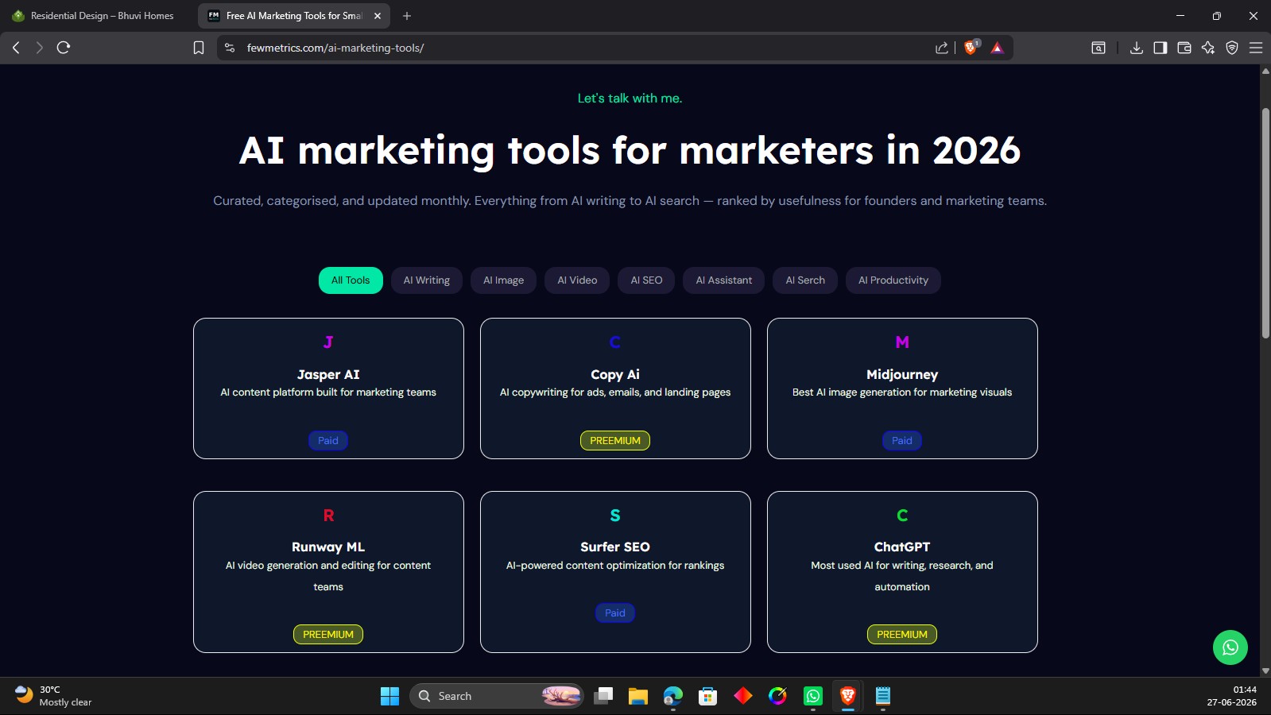Open site information icon in address bar

click(x=230, y=48)
